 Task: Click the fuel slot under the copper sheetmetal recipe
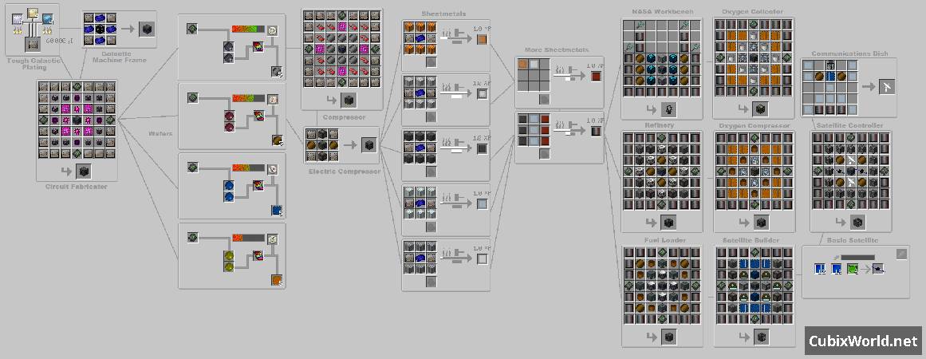pos(431,61)
